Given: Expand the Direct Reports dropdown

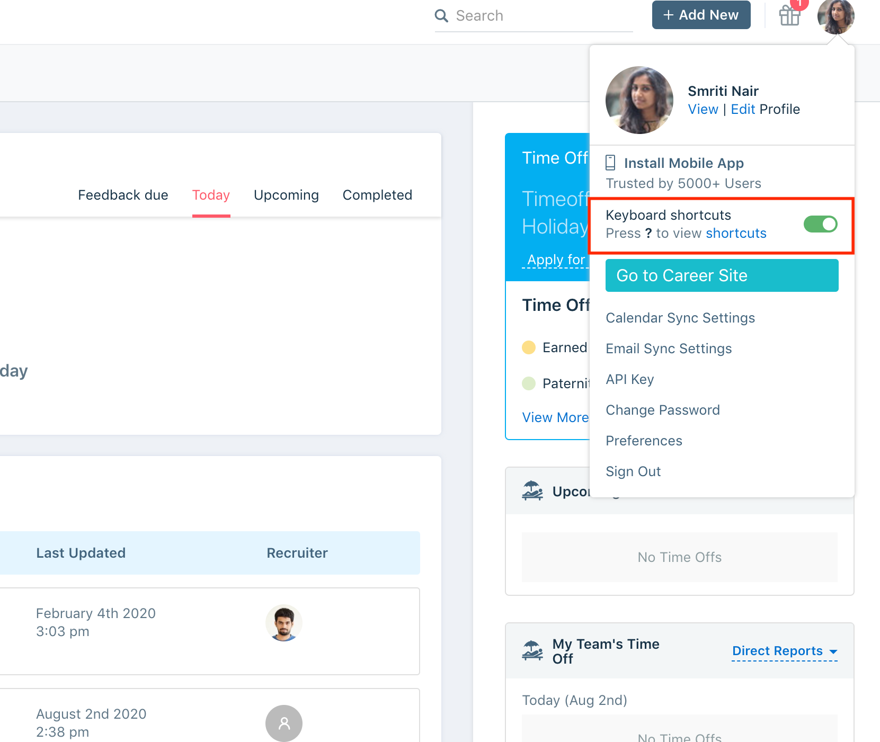Looking at the screenshot, I should pyautogui.click(x=785, y=651).
